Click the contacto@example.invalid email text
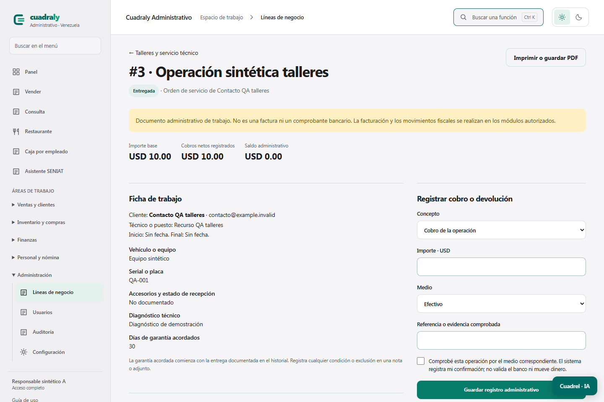Screen dimensions: 604x402 (x=242, y=215)
